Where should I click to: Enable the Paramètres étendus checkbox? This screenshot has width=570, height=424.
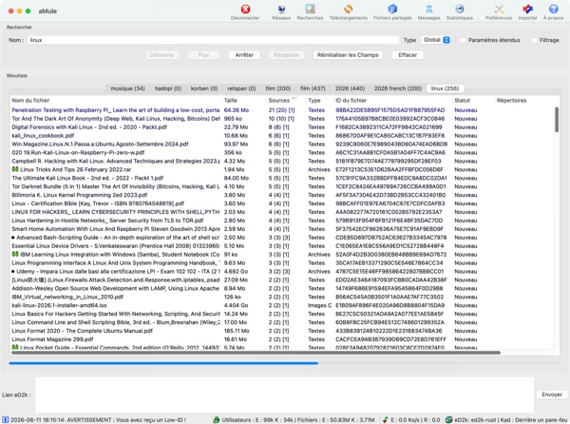click(x=464, y=40)
